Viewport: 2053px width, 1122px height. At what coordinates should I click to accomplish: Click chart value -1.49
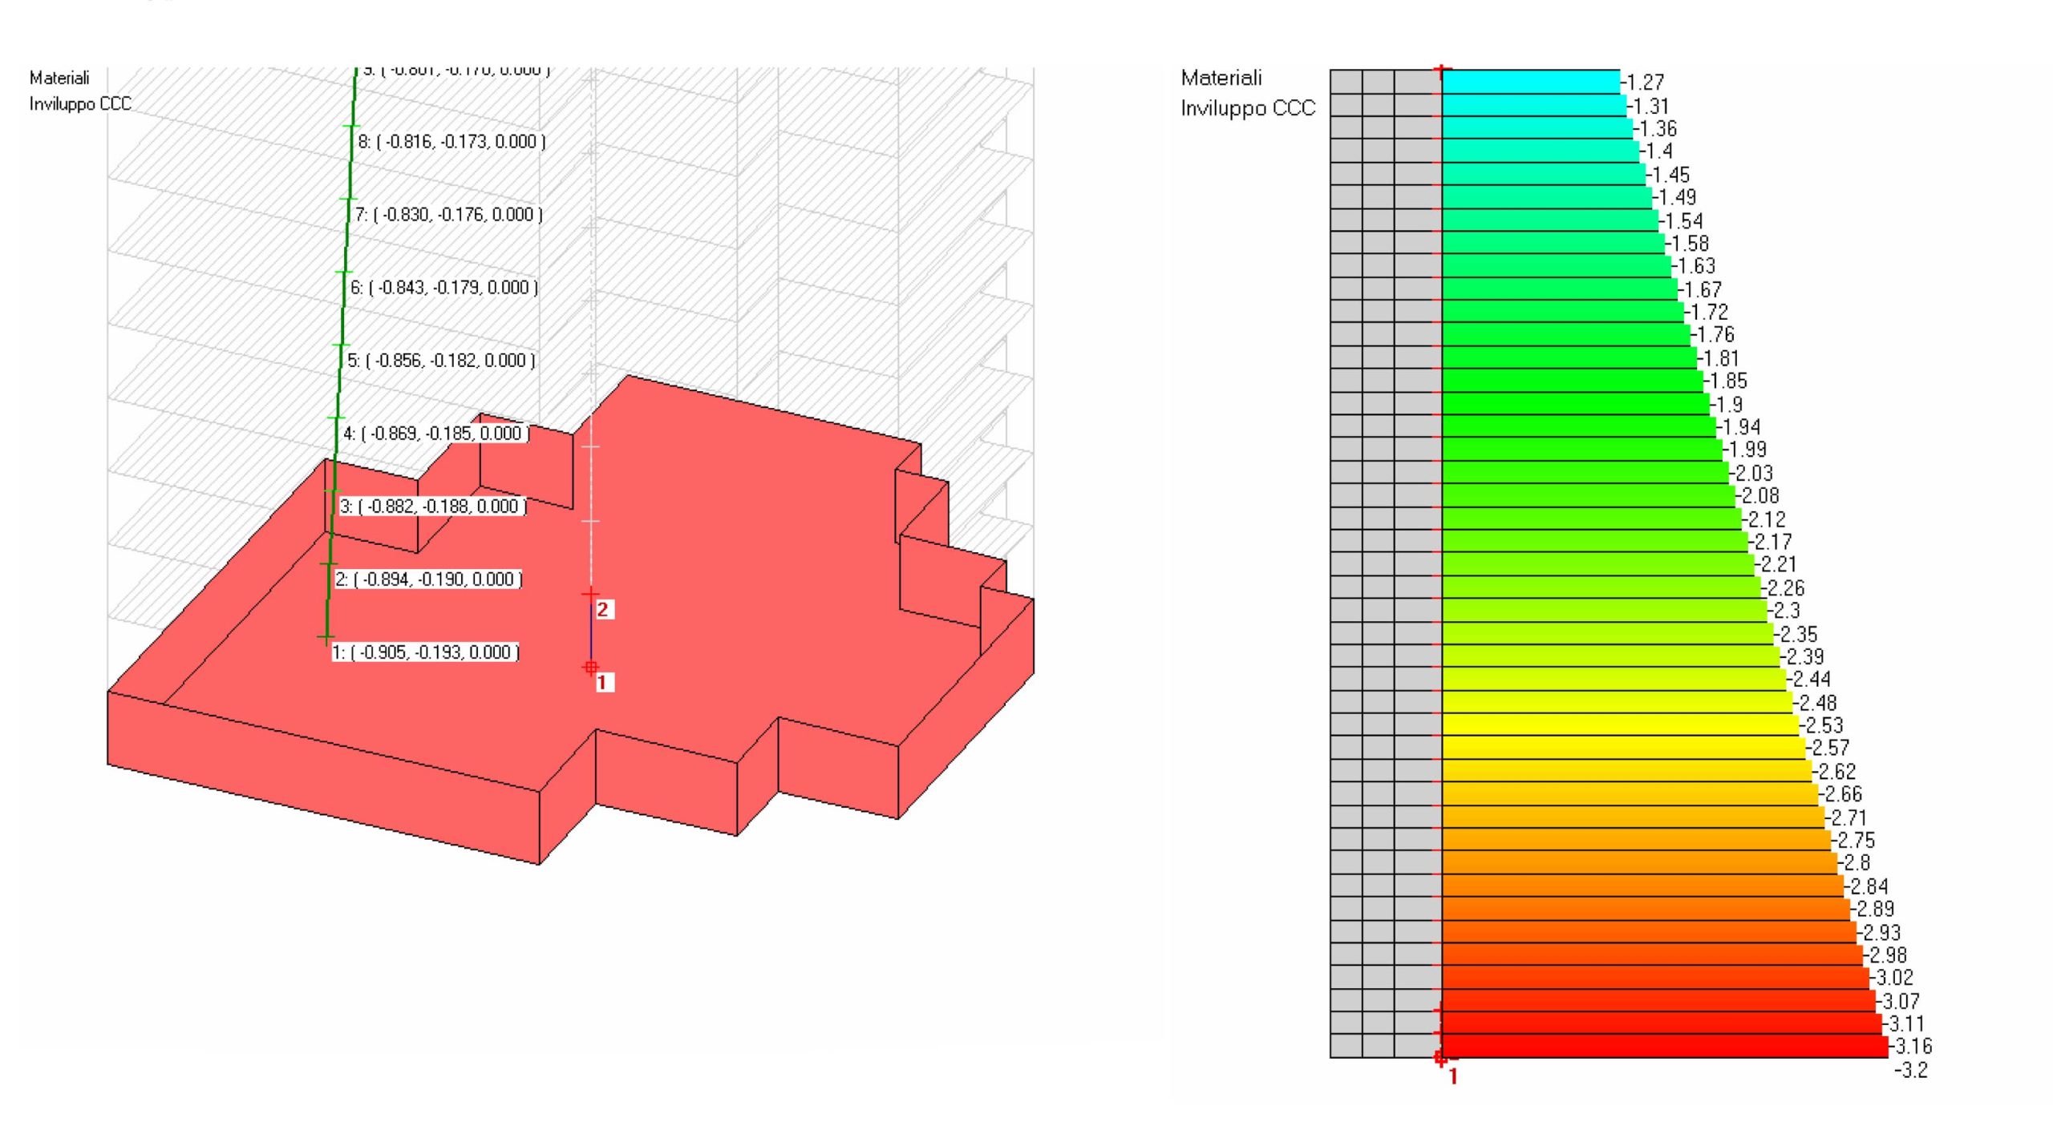tap(1674, 197)
